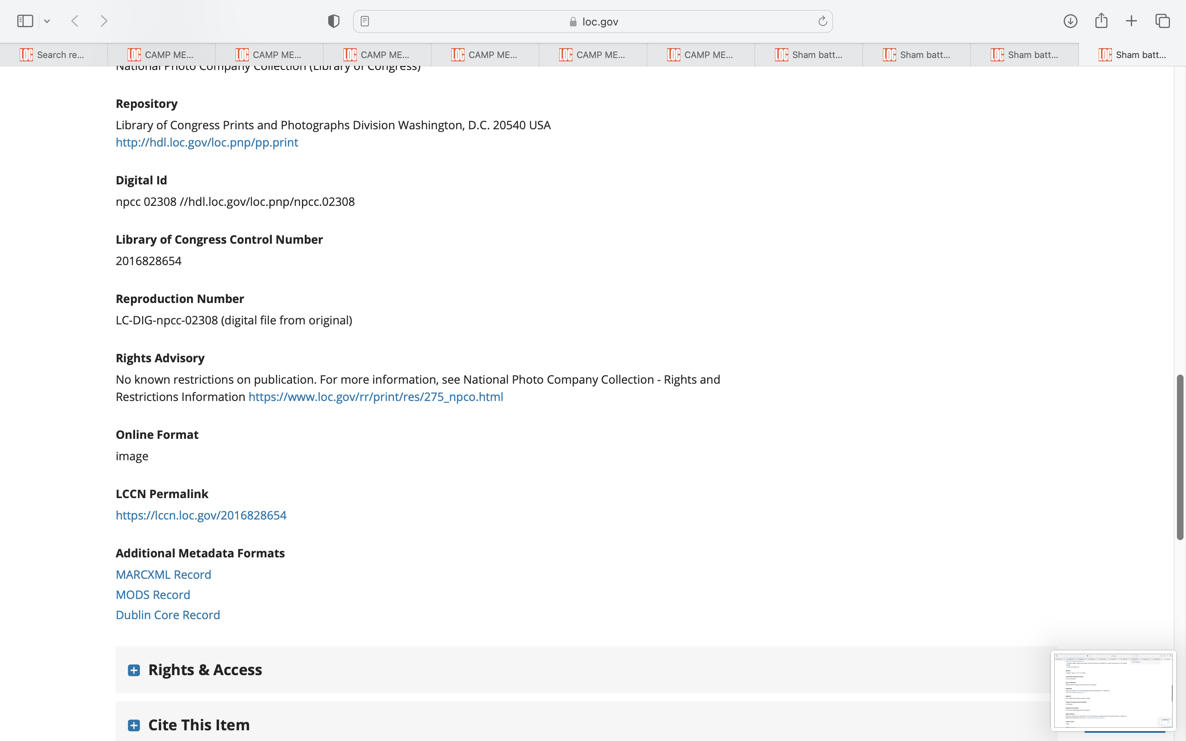Switch to the Search results tab
This screenshot has height=741, width=1186.
54,55
